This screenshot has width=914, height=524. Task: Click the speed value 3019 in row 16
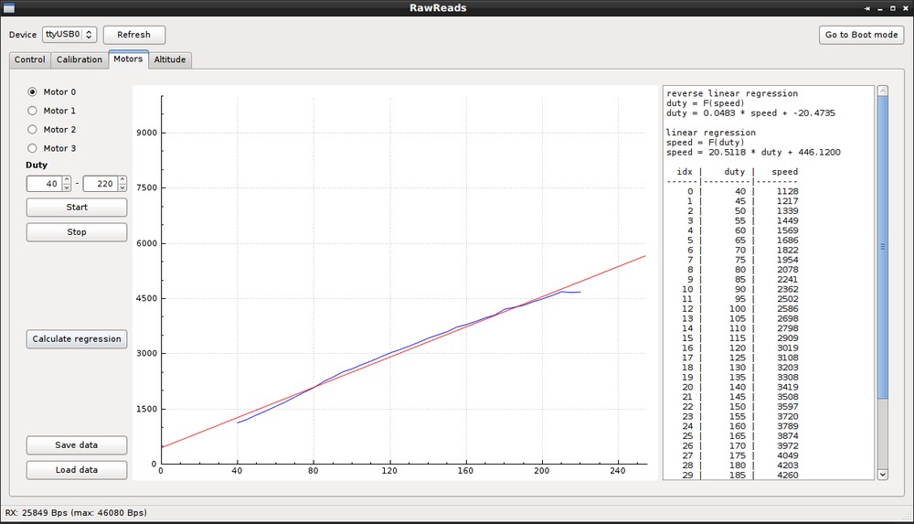click(788, 348)
